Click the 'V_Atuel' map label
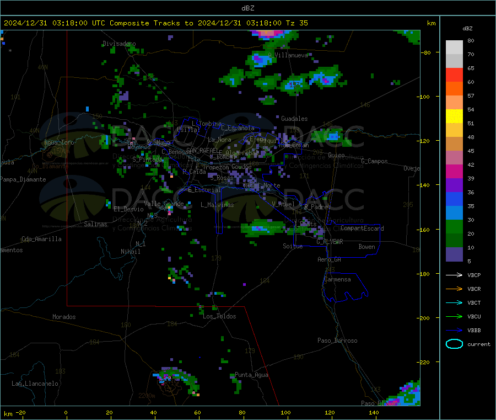 283,204
